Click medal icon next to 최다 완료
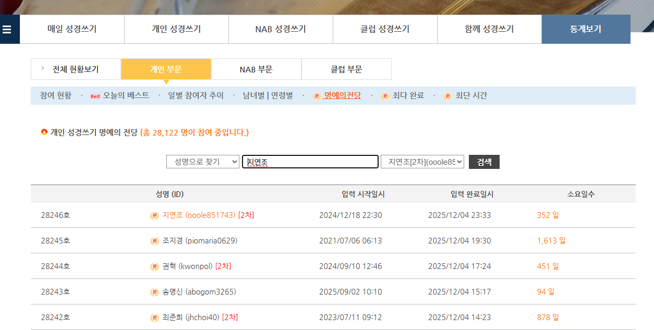The image size is (654, 330). click(x=385, y=96)
